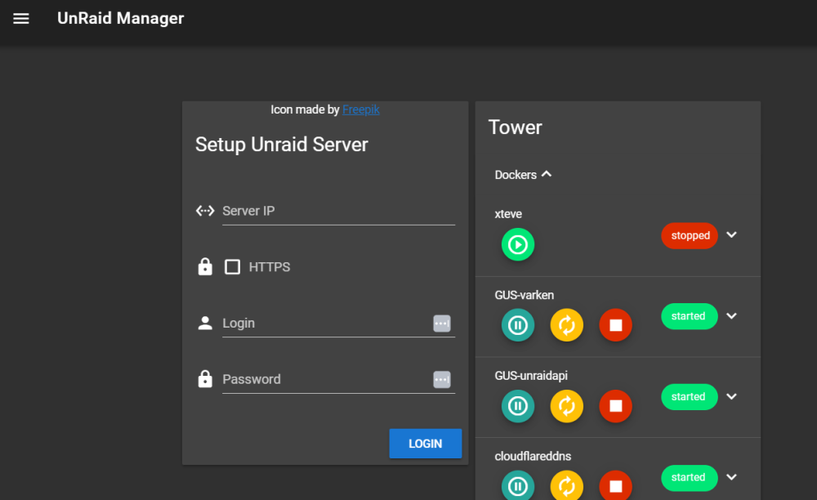Restart the GUS-varken container
Viewport: 817px width, 500px height.
coord(566,325)
